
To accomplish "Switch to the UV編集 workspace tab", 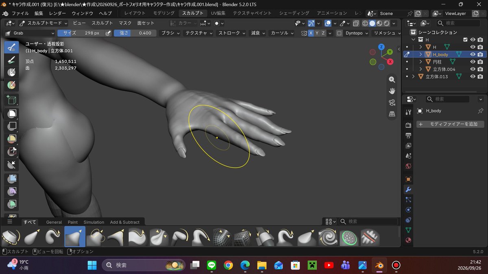I will [x=218, y=13].
